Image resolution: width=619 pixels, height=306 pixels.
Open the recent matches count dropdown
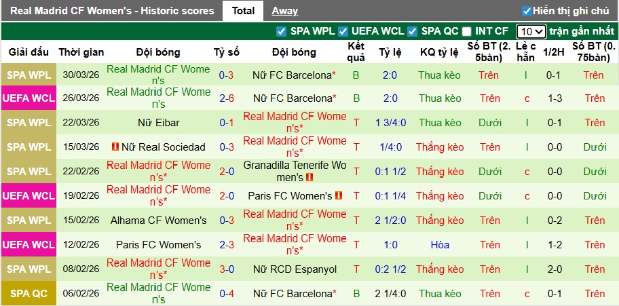pos(531,31)
